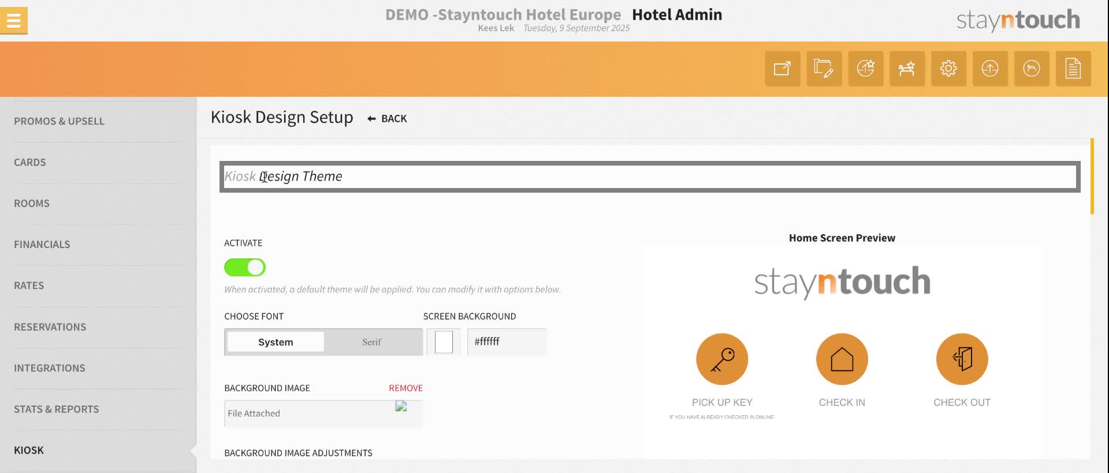Click the external window launch icon

point(783,69)
